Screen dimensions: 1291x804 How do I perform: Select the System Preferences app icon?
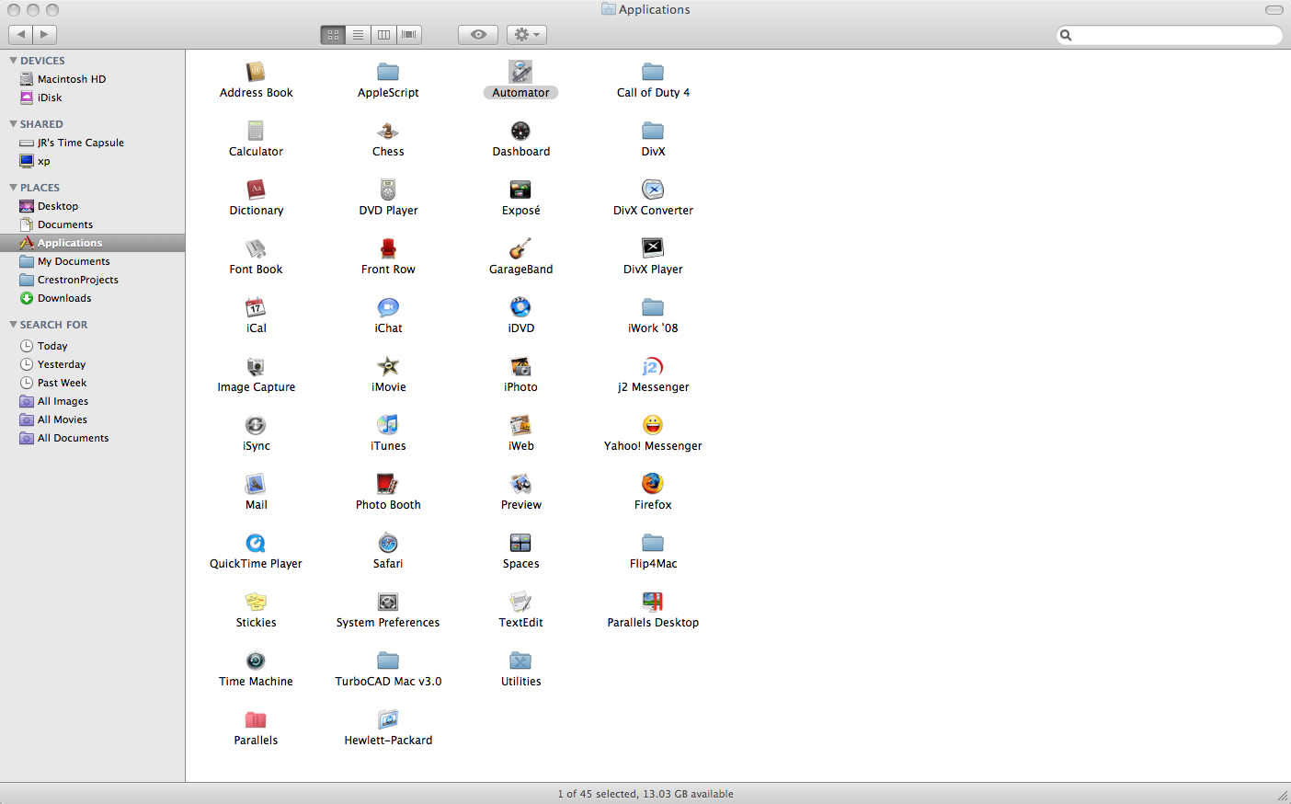click(388, 602)
